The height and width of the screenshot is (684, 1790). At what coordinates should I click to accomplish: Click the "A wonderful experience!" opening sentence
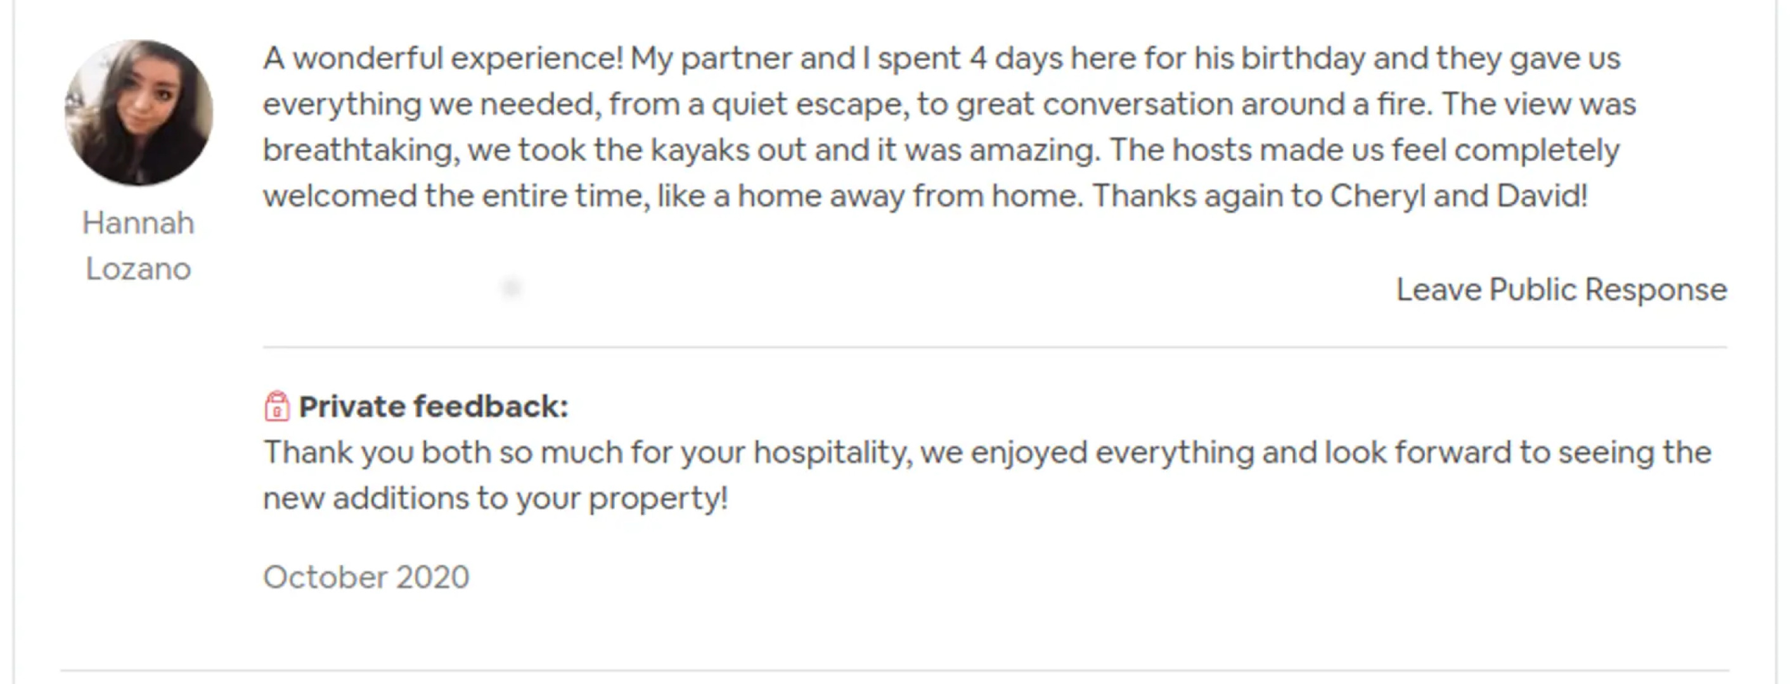click(442, 58)
